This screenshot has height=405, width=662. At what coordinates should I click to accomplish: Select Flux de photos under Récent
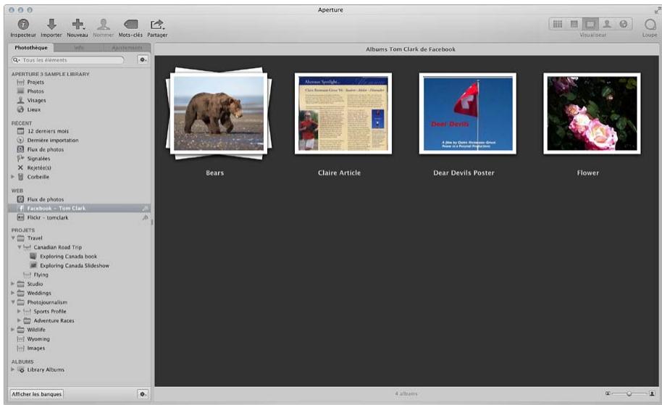pos(45,149)
